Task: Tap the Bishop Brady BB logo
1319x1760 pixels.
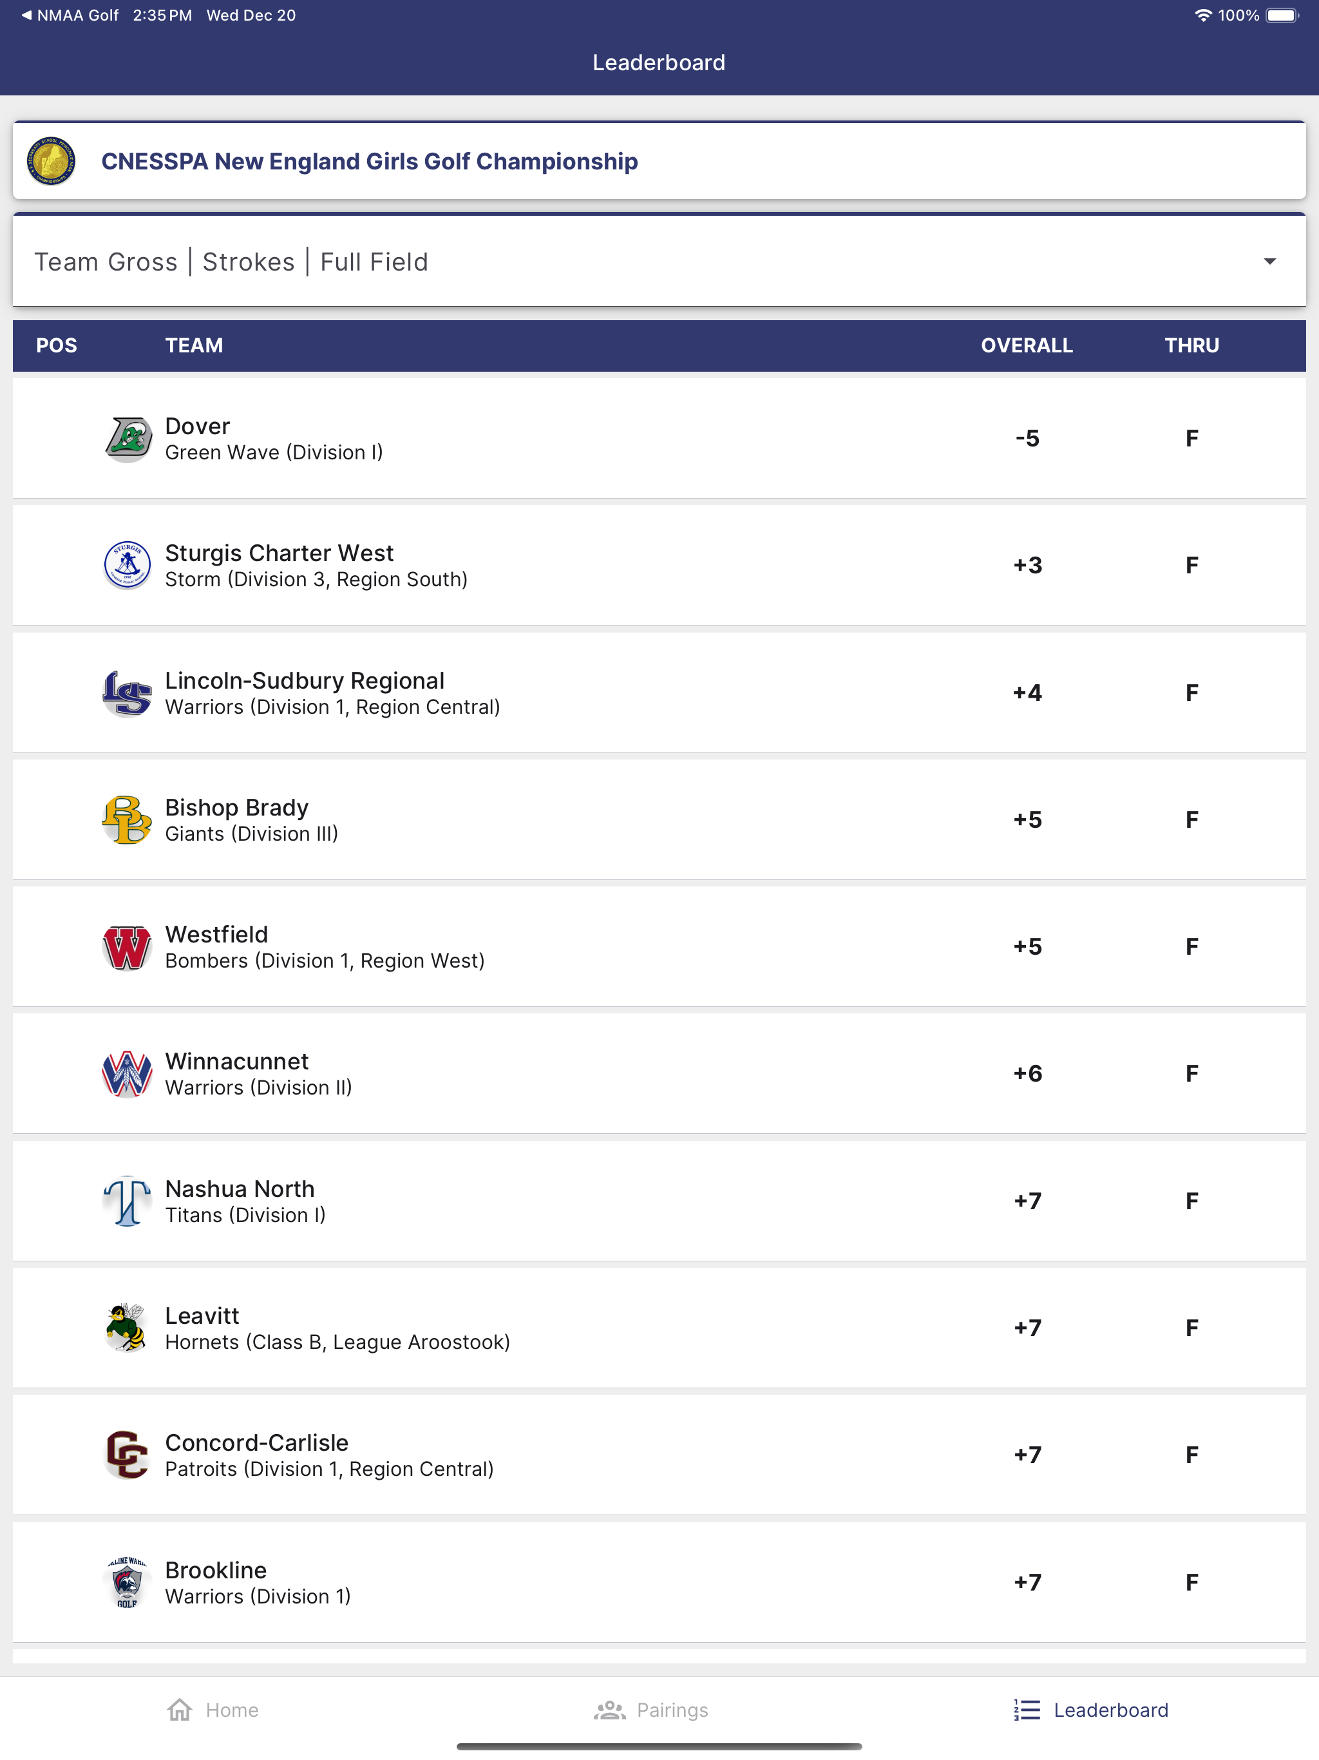Action: [128, 819]
